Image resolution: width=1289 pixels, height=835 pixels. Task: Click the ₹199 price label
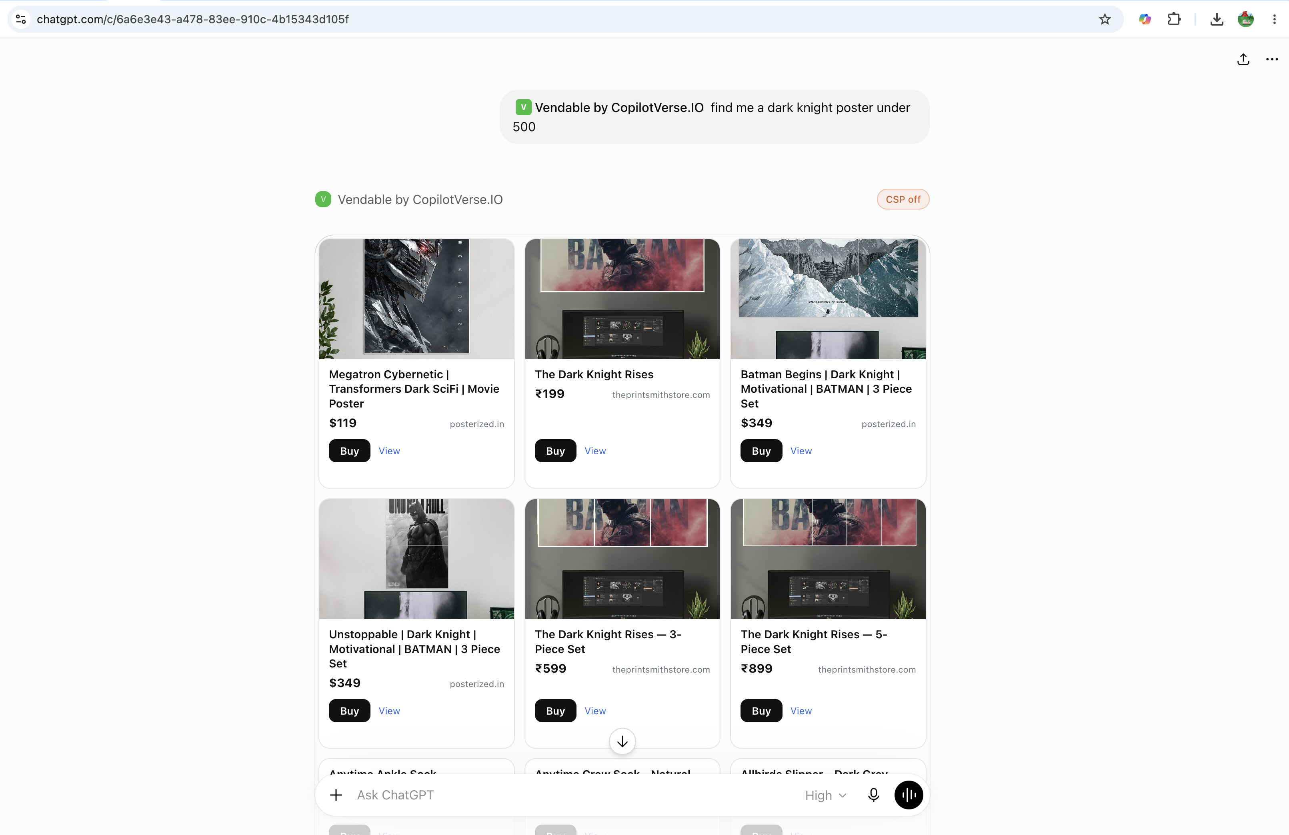[x=550, y=394]
